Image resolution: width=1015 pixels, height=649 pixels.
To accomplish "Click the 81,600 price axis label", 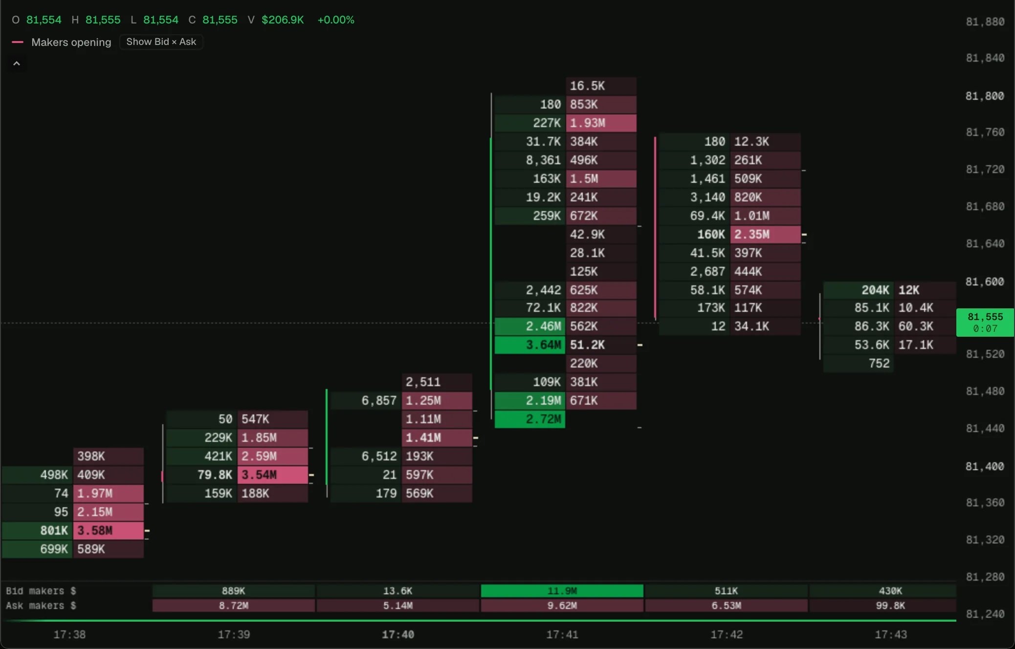I will 985,281.
